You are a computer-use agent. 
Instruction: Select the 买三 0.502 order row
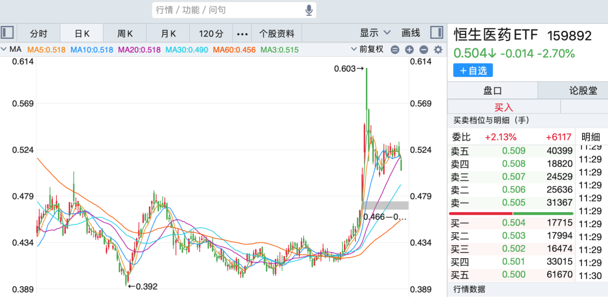tap(511, 248)
